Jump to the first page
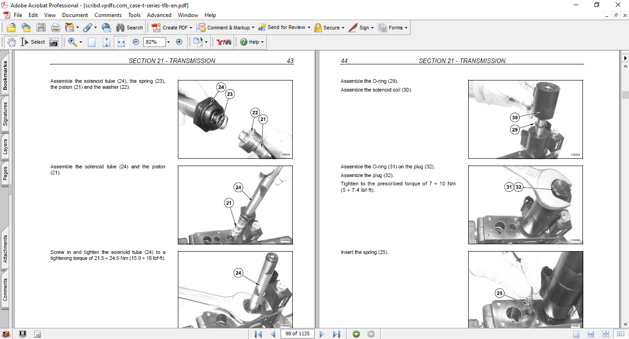The width and height of the screenshot is (629, 339). point(258,334)
